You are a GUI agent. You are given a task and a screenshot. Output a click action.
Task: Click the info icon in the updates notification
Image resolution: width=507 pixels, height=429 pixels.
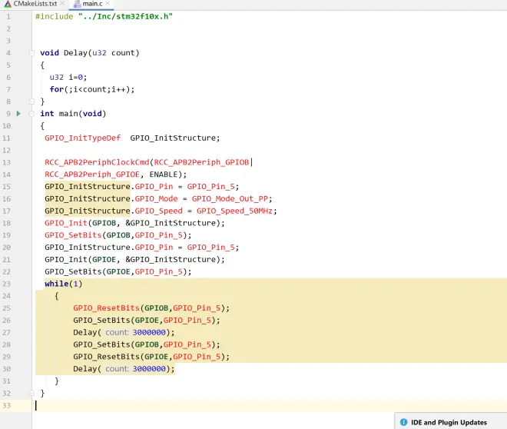click(x=403, y=422)
